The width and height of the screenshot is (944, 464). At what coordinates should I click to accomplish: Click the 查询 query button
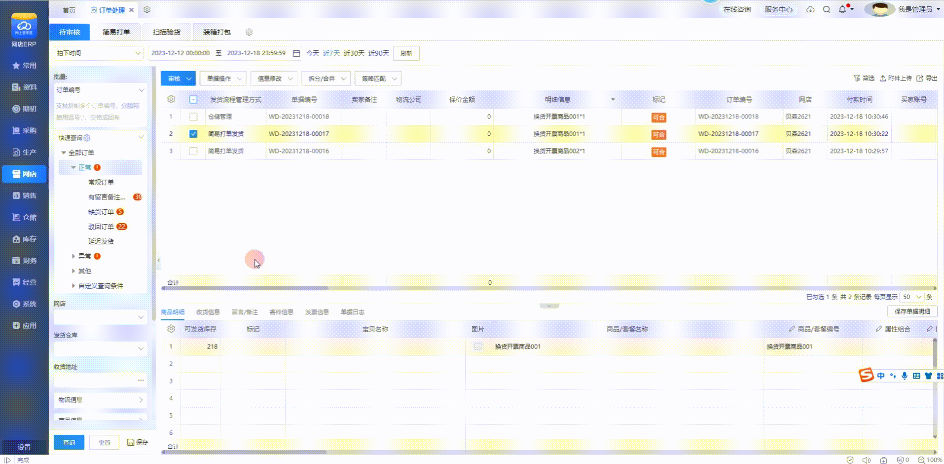69,442
